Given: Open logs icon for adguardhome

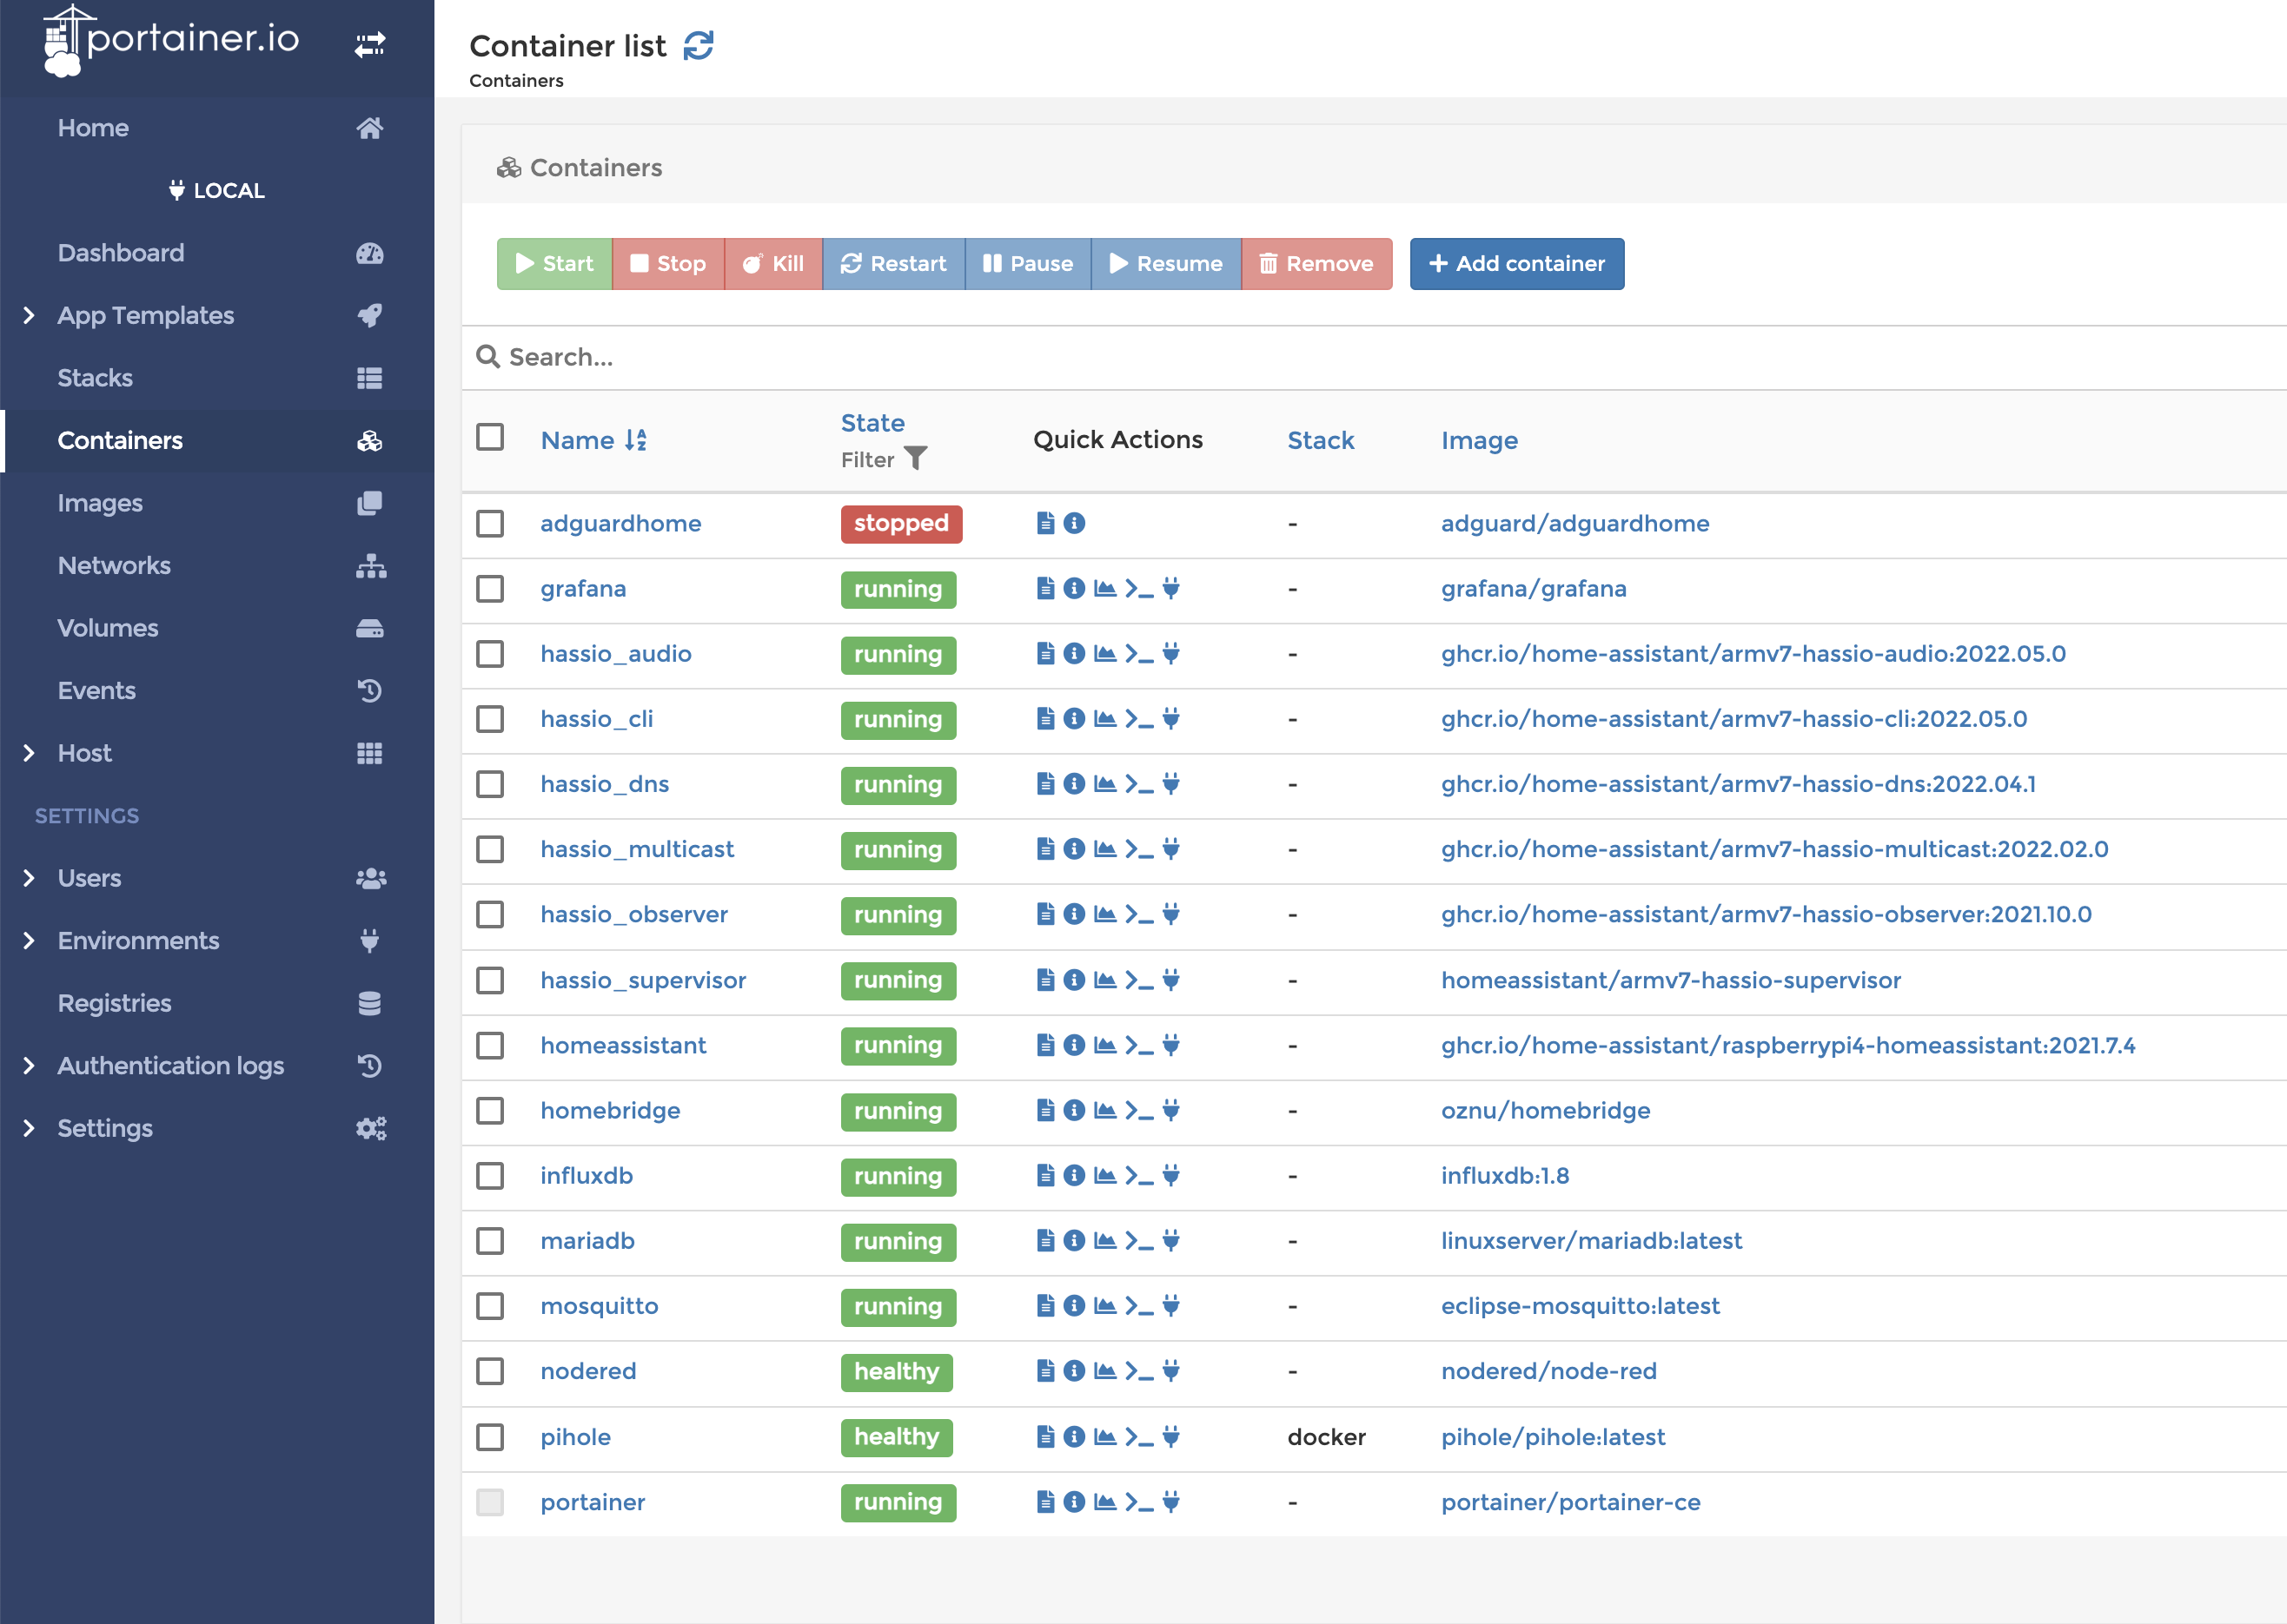Looking at the screenshot, I should 1045,523.
